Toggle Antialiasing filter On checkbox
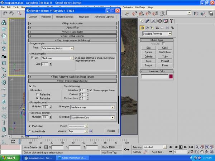215x161 pixels. tap(32, 58)
